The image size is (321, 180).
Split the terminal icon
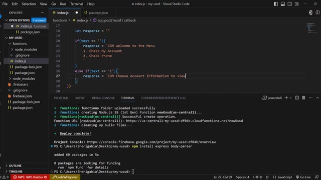[297, 98]
